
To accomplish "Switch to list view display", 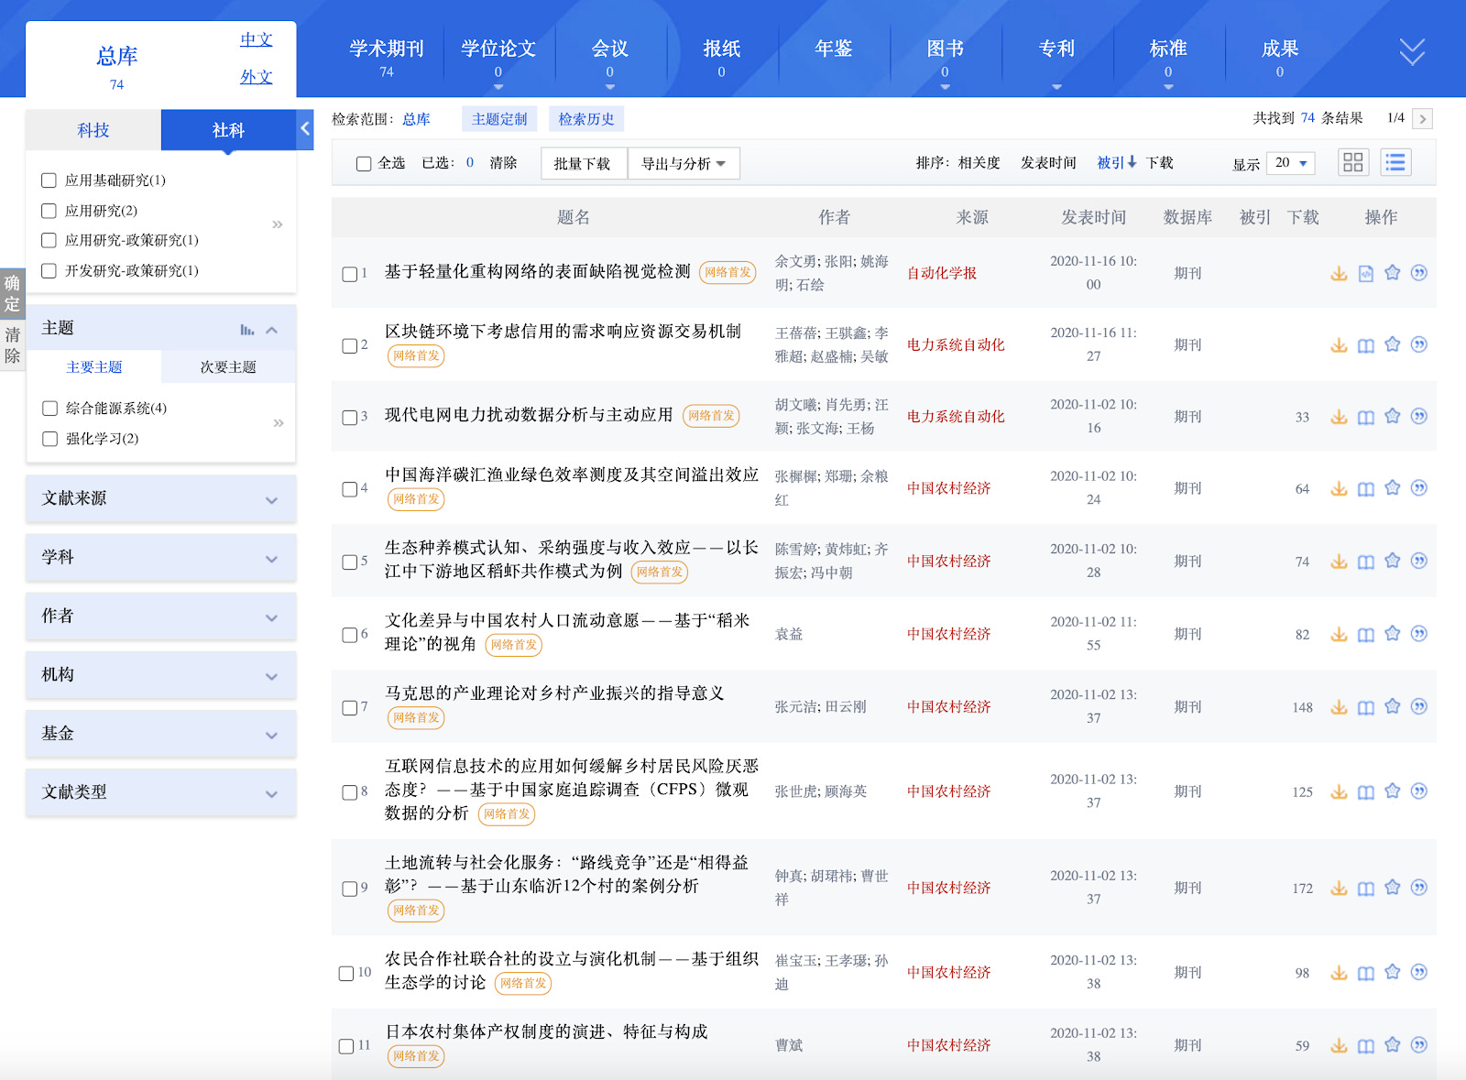I will [1395, 162].
